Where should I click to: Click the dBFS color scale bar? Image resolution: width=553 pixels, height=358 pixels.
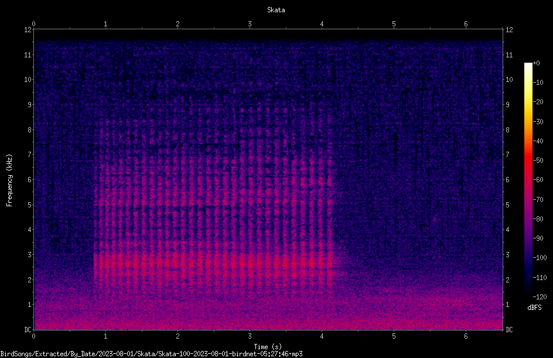(x=528, y=179)
